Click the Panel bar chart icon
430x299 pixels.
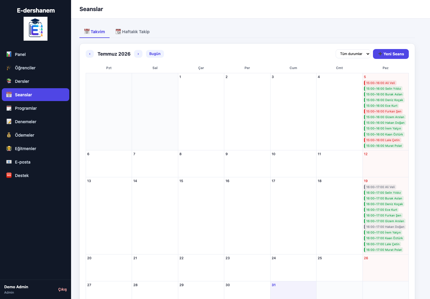(x=9, y=54)
